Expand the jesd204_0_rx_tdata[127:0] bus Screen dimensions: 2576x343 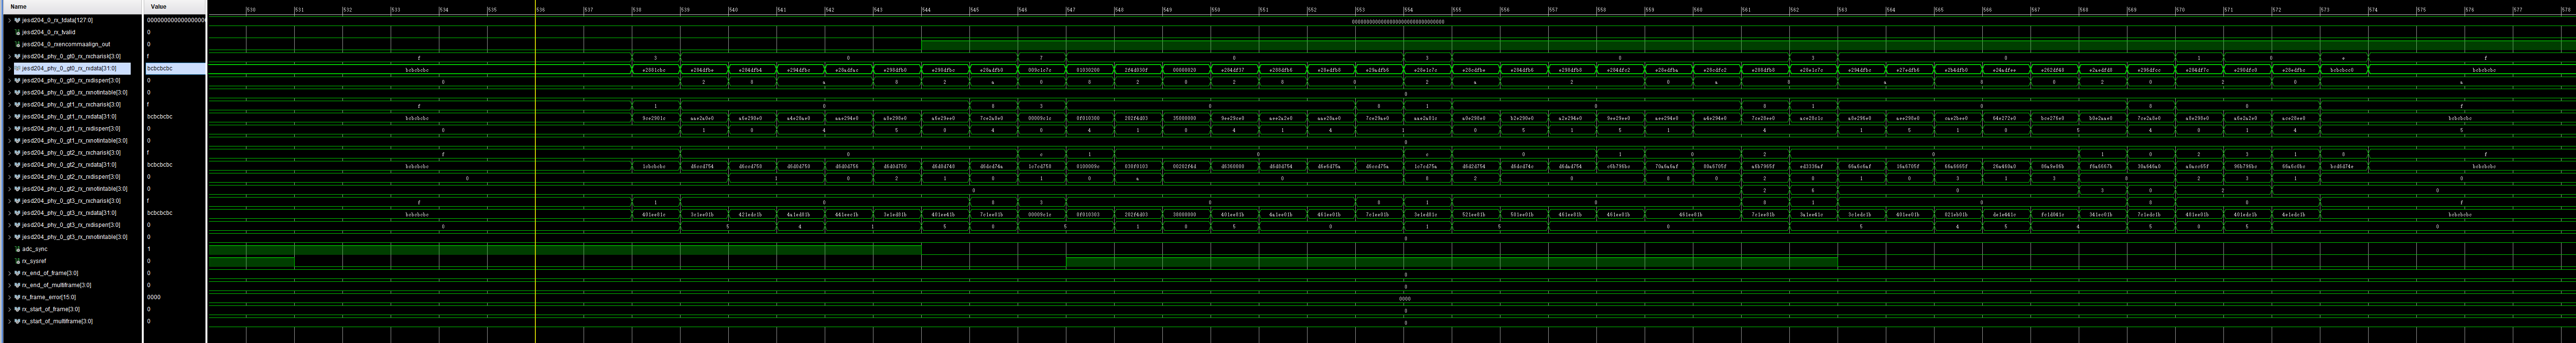click(10, 20)
